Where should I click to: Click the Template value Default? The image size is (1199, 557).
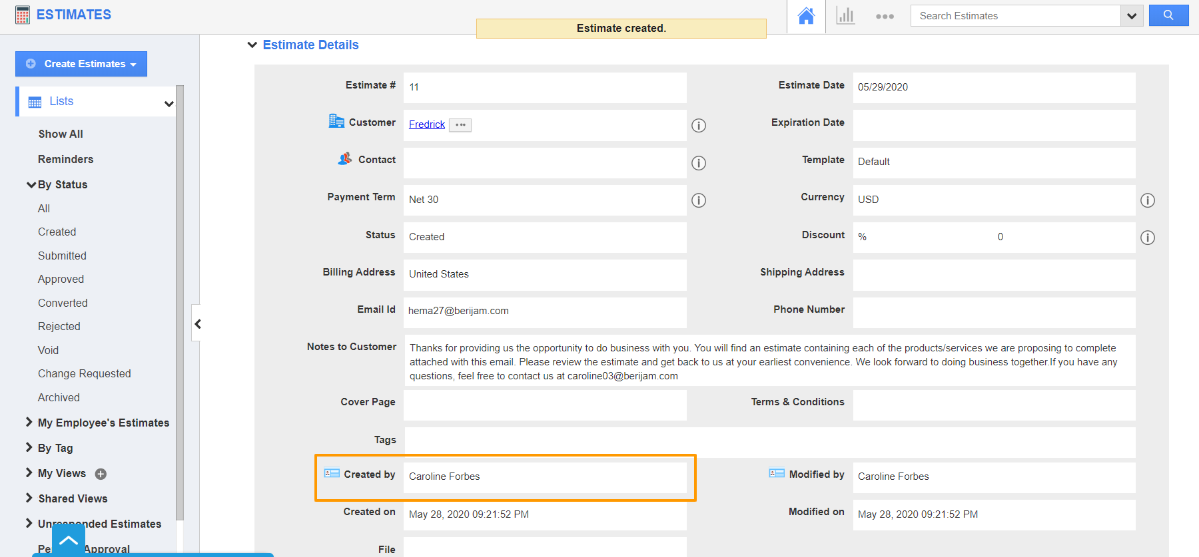coord(873,162)
